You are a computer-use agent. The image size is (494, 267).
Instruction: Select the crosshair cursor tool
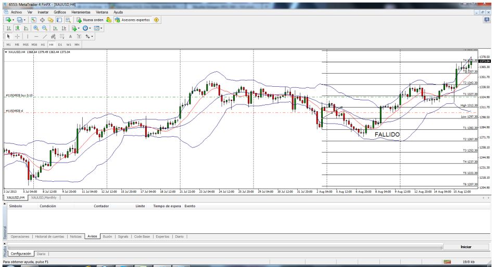pyautogui.click(x=17, y=37)
